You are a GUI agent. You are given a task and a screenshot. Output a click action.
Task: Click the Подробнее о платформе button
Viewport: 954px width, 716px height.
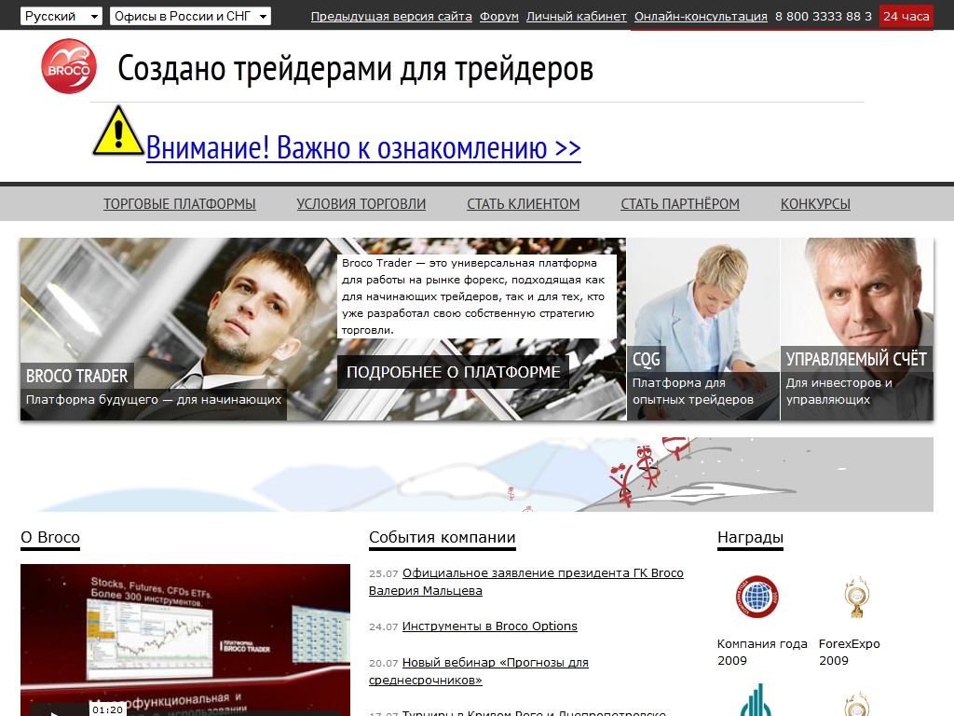pos(453,372)
